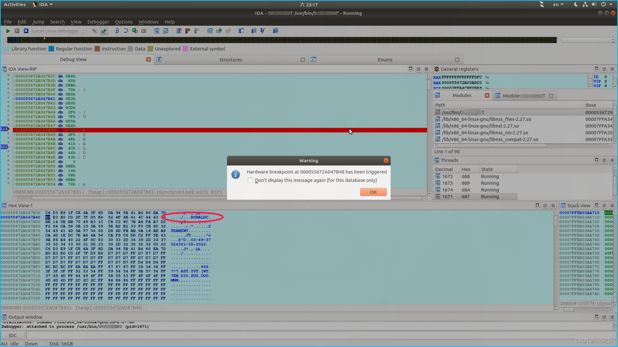Open the en language selector dropdown
The image size is (618, 347).
(x=558, y=5)
